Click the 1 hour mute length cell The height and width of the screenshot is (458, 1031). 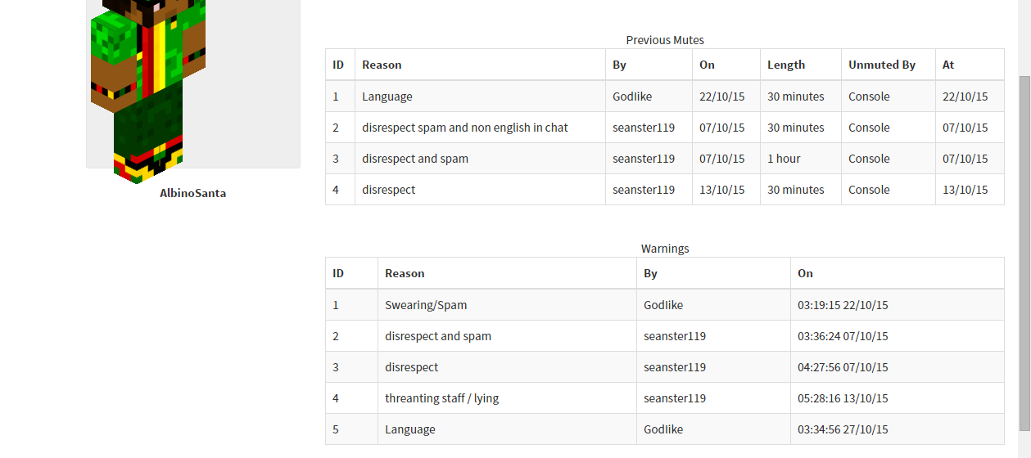[784, 159]
